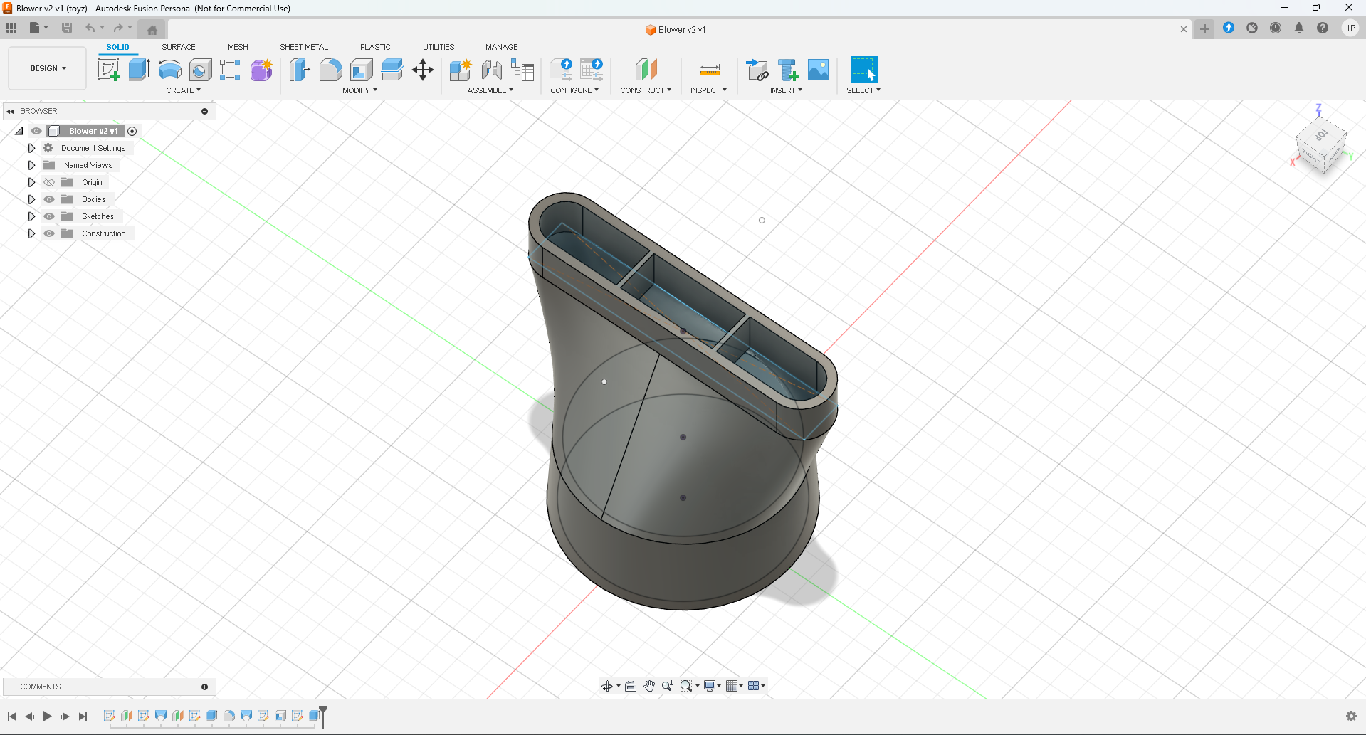Open the HB user profile button
Image resolution: width=1366 pixels, height=735 pixels.
pos(1350,28)
